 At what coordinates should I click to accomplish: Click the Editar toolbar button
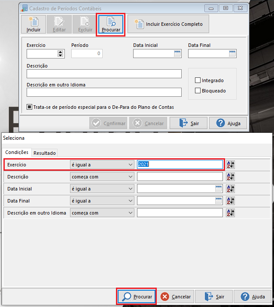point(59,24)
